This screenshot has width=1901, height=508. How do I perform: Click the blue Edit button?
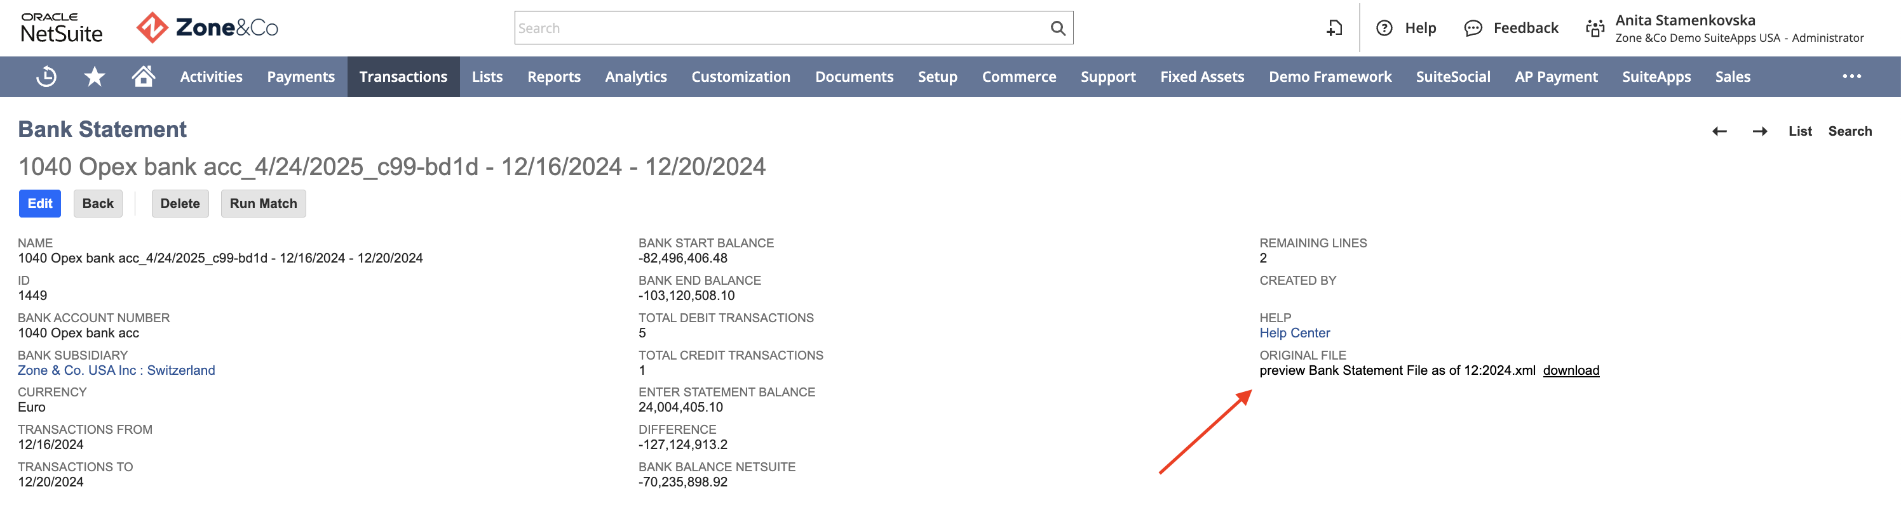tap(40, 204)
